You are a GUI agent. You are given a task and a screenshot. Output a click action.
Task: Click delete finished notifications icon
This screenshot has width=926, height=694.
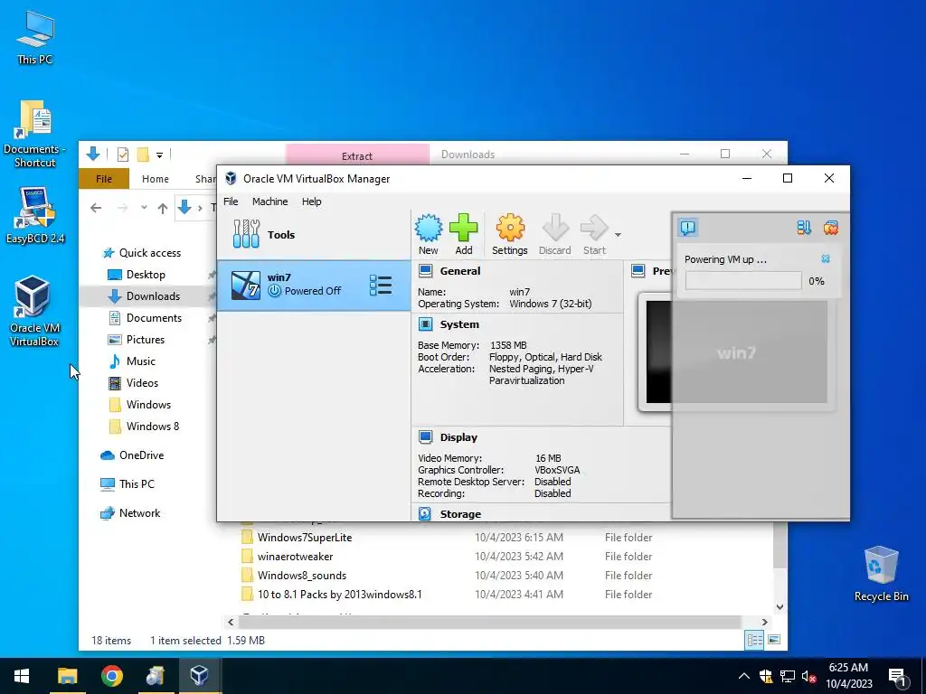(831, 227)
